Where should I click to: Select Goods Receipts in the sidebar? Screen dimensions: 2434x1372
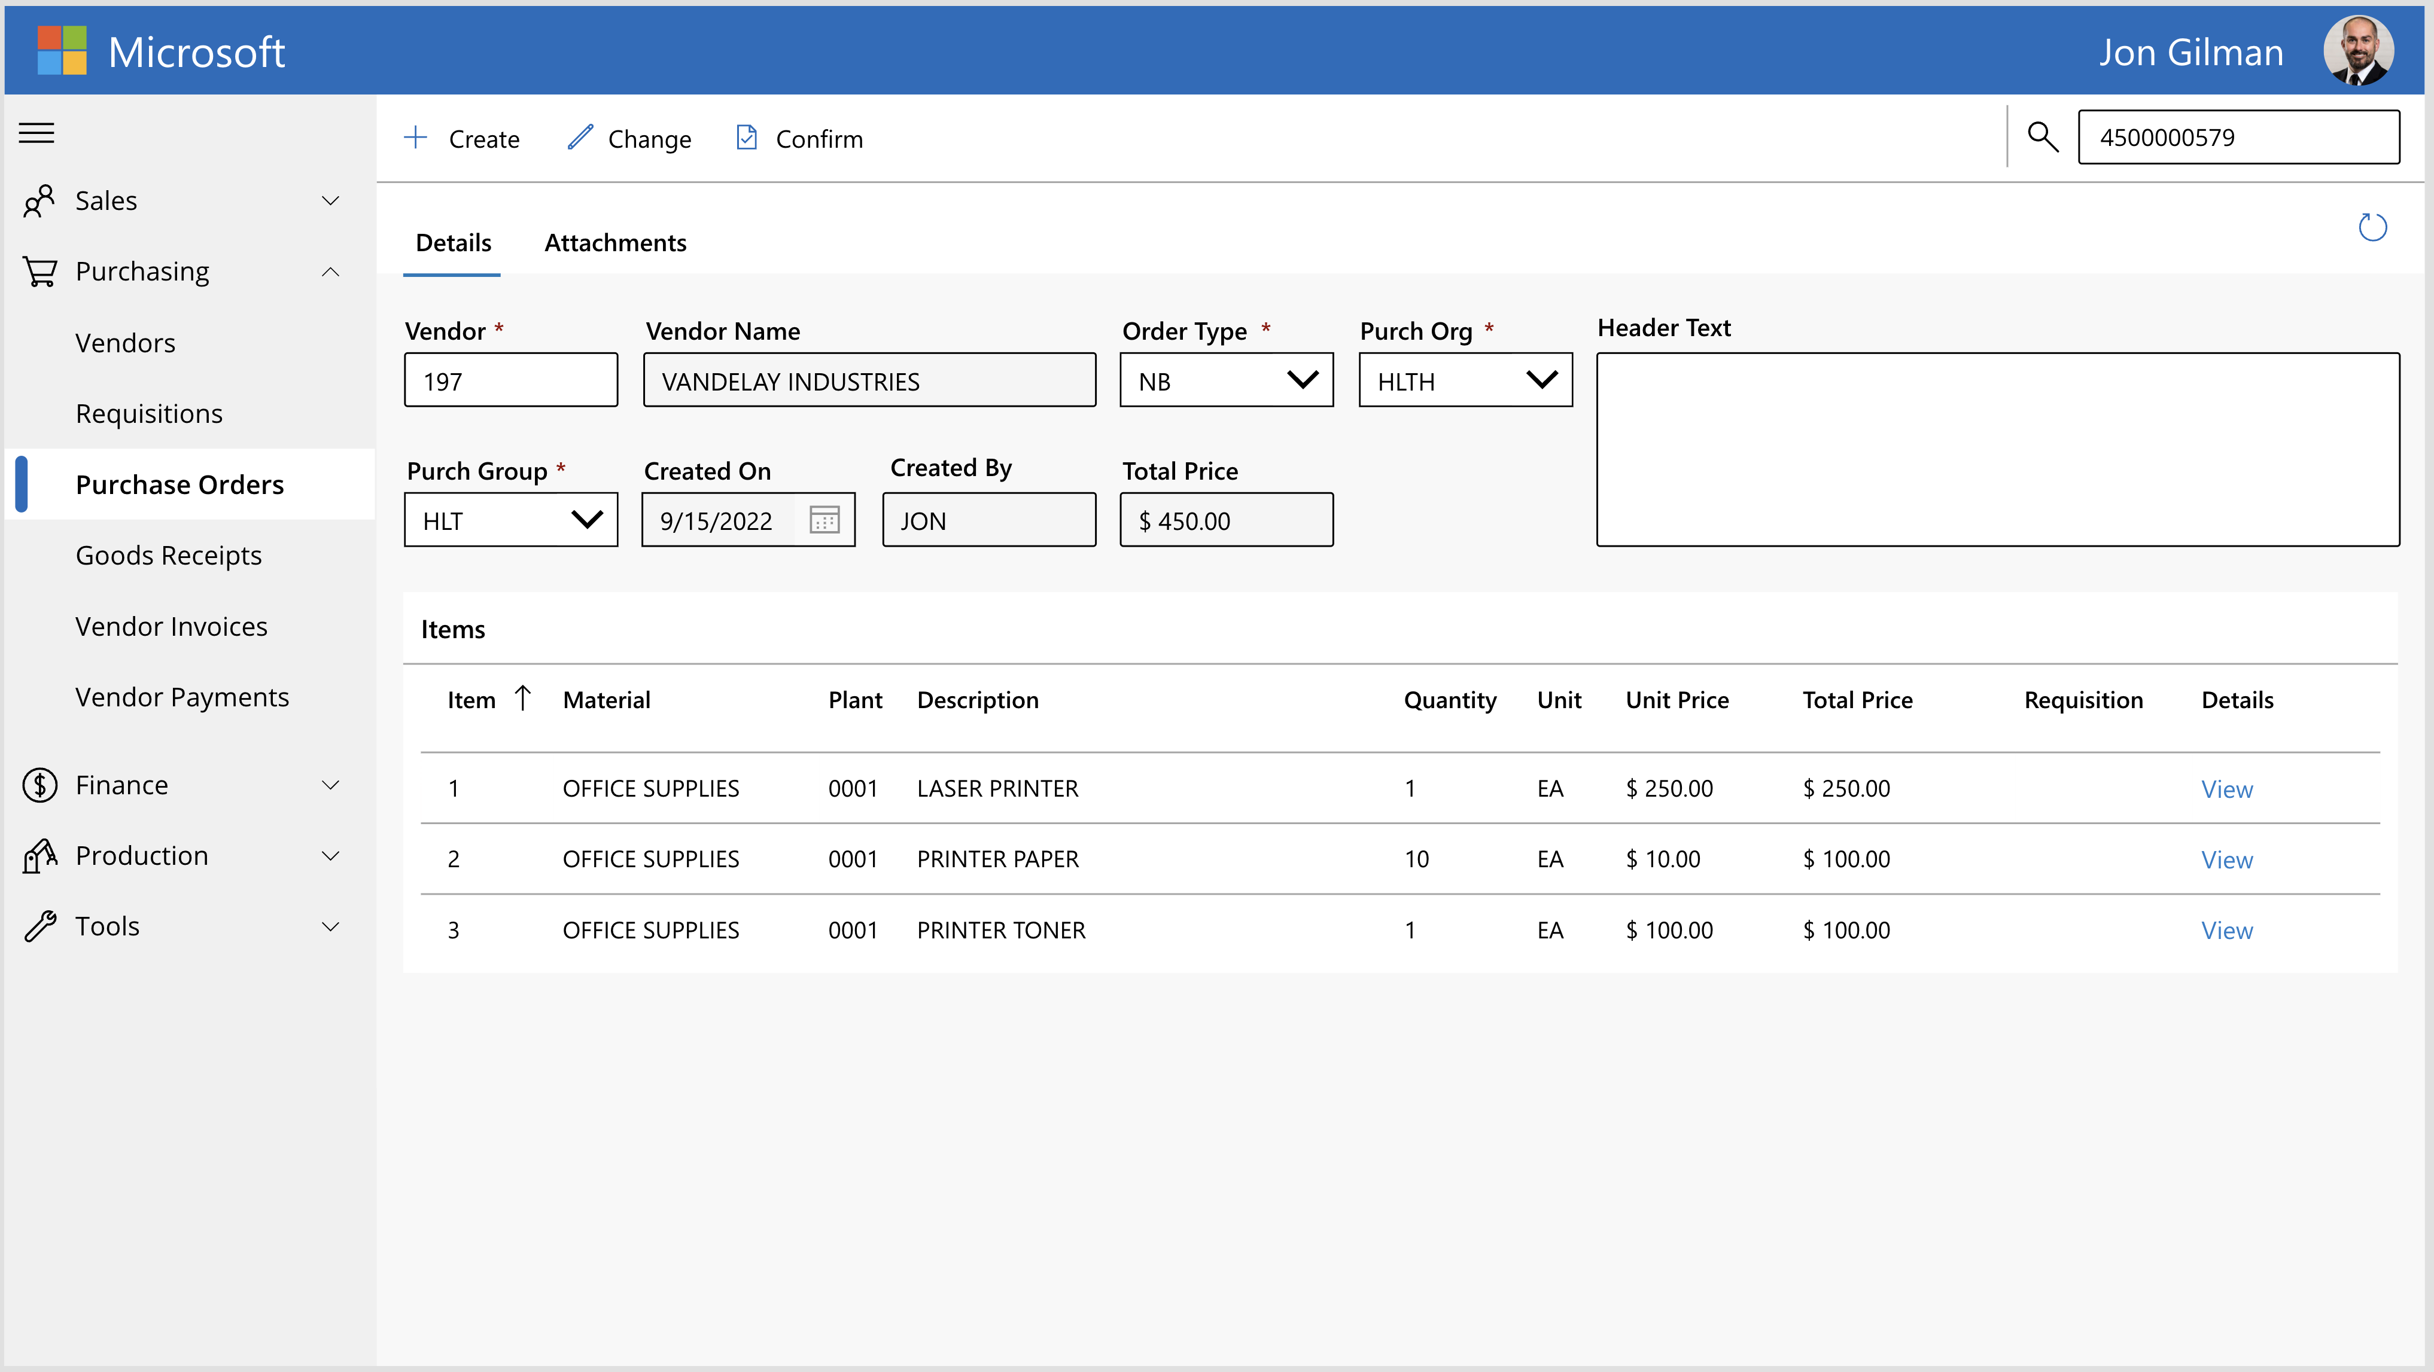[x=168, y=555]
